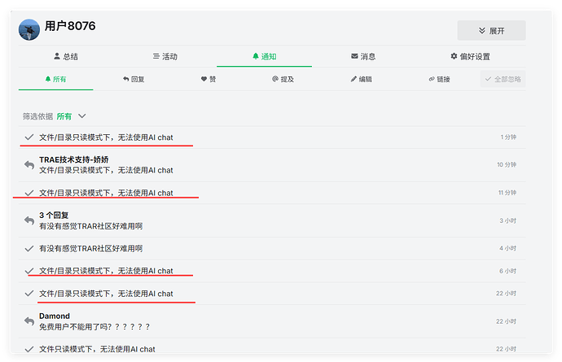The width and height of the screenshot is (562, 362).
Task: Open the 22 小时 notification 文件/目录只读模式下，无法使用AI chat
Action: tap(272, 294)
